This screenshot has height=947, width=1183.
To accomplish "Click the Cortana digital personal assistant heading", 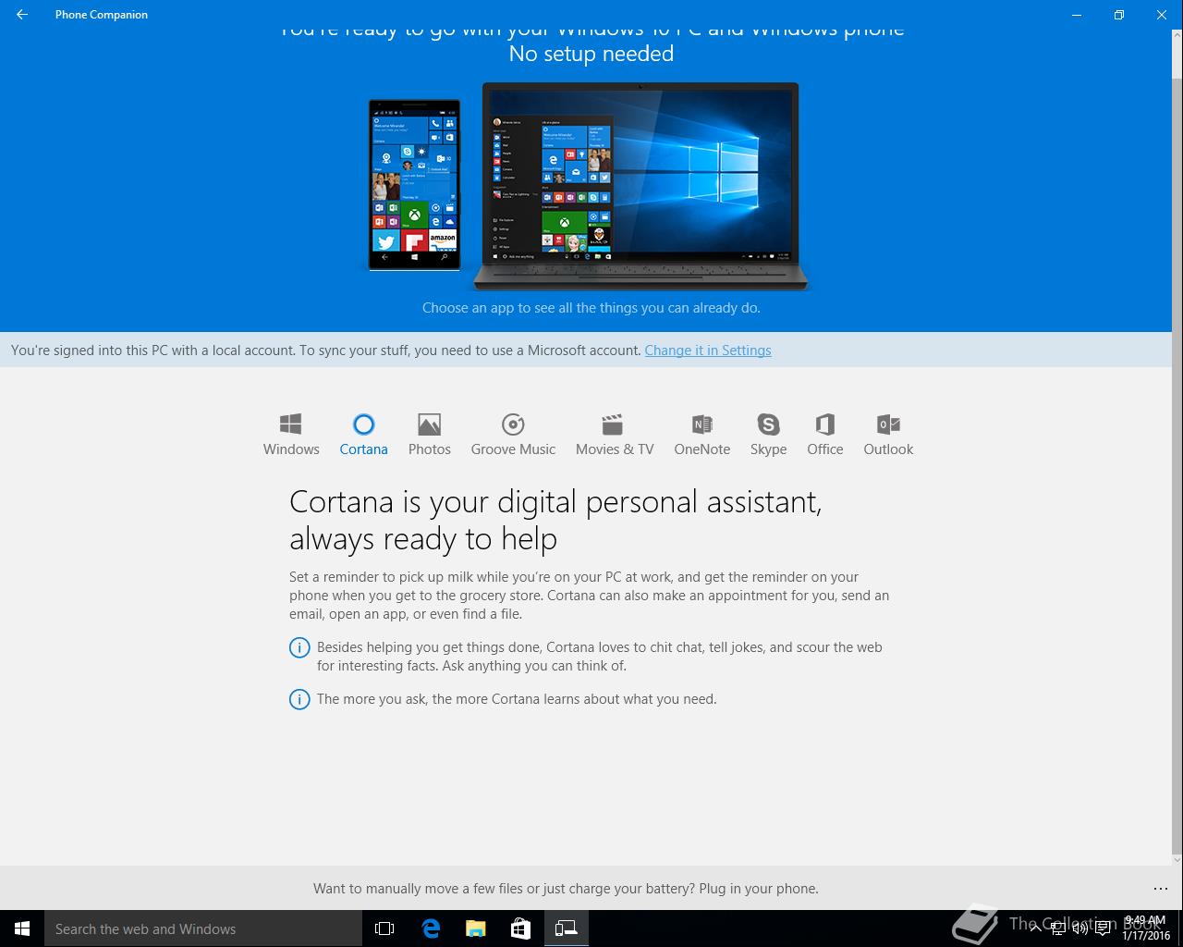I will (x=555, y=520).
